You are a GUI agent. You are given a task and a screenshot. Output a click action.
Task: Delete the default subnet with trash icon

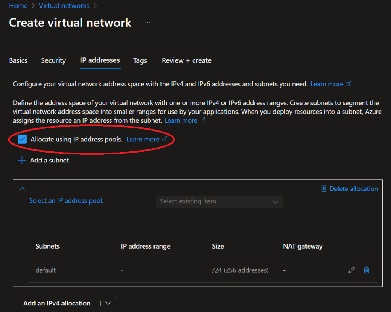[367, 270]
